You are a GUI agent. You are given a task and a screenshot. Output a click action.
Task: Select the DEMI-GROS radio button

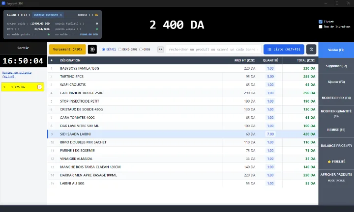pos(120,50)
